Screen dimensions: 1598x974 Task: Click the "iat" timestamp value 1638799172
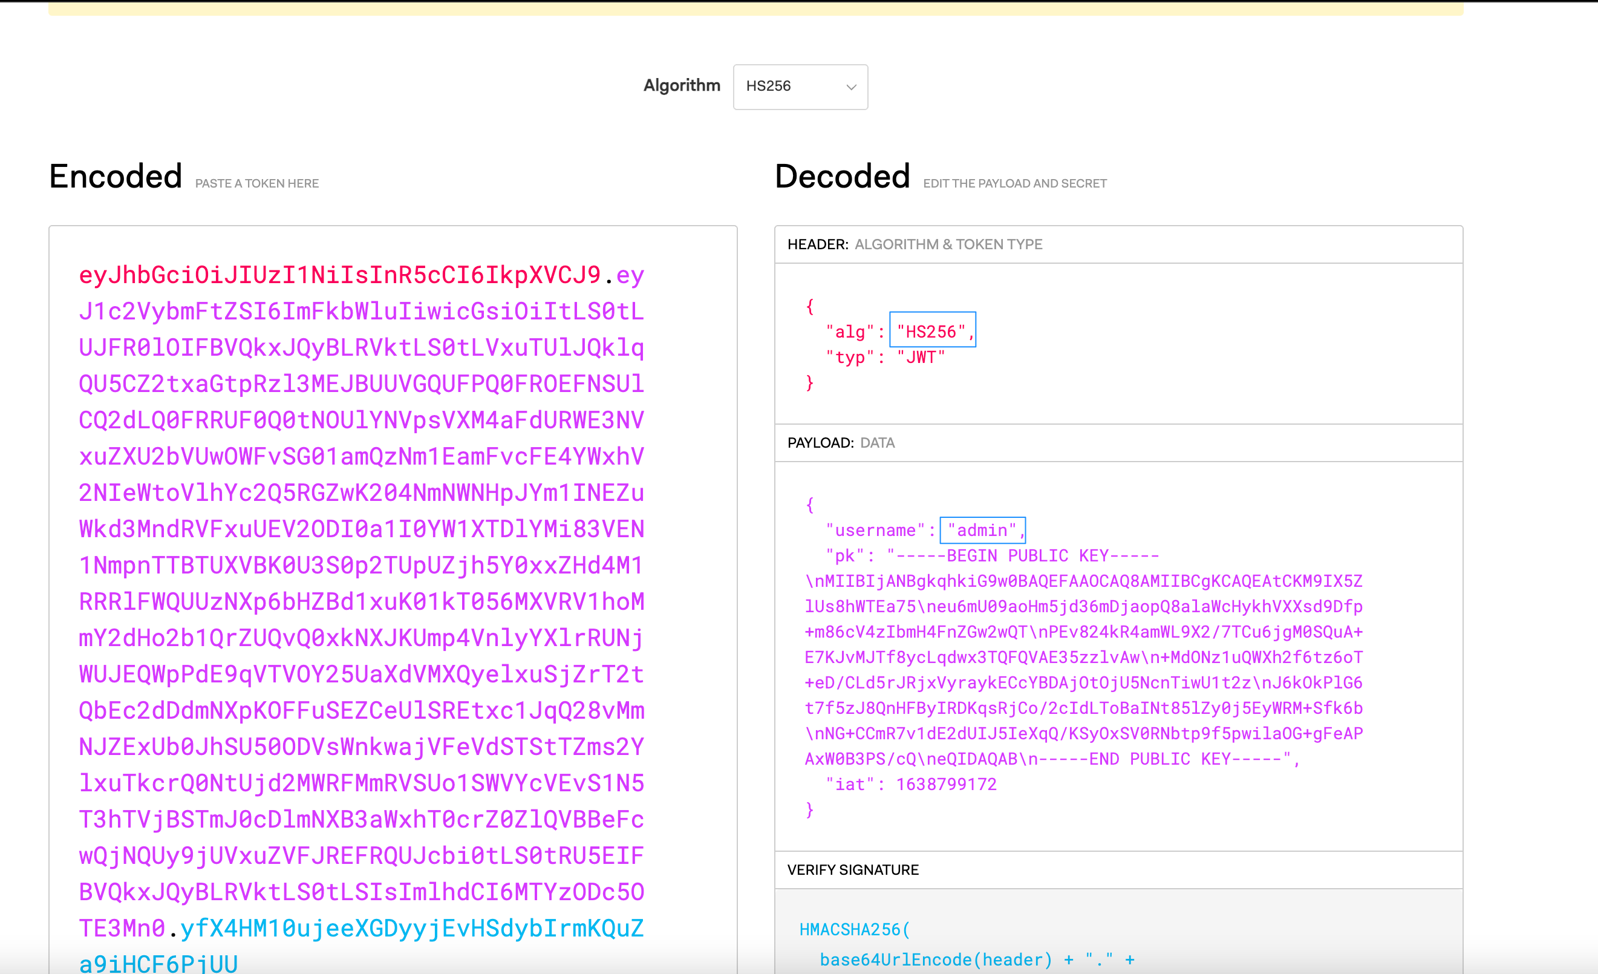[x=946, y=784]
